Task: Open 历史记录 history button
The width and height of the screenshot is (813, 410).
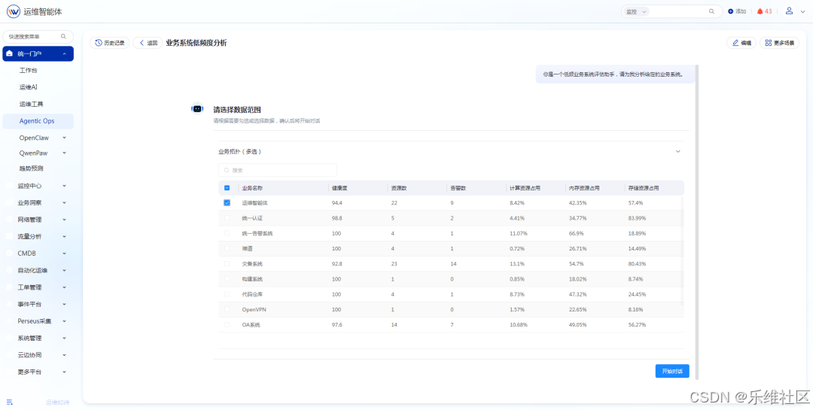Action: pyautogui.click(x=109, y=43)
